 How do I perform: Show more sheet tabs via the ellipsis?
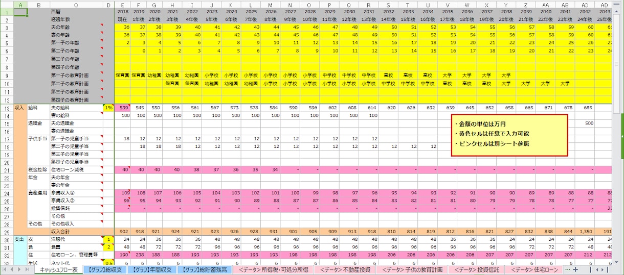click(567, 269)
